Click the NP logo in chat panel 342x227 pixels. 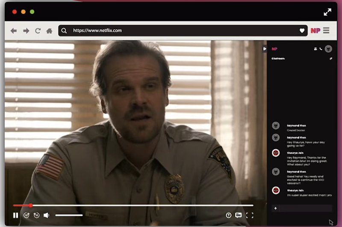pos(274,49)
